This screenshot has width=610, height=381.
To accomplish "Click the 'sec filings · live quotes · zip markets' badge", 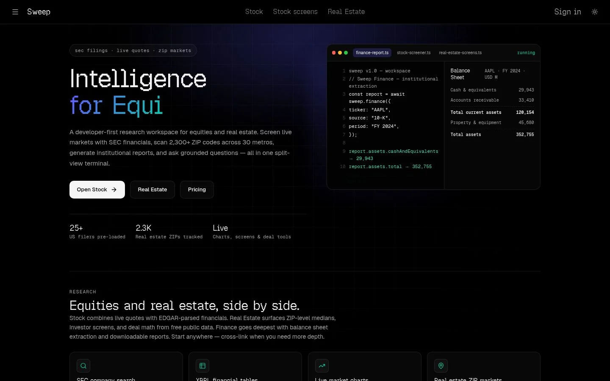I will pos(133,50).
